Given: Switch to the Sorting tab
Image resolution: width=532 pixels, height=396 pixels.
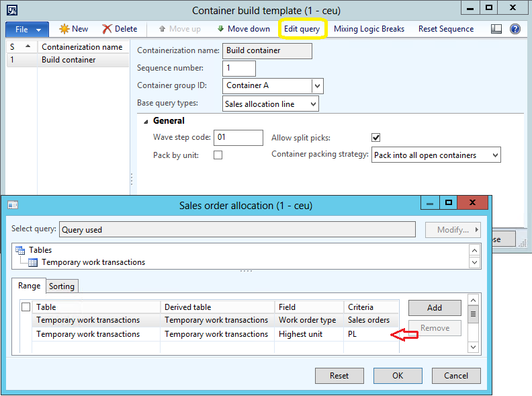Looking at the screenshot, I should tap(62, 286).
